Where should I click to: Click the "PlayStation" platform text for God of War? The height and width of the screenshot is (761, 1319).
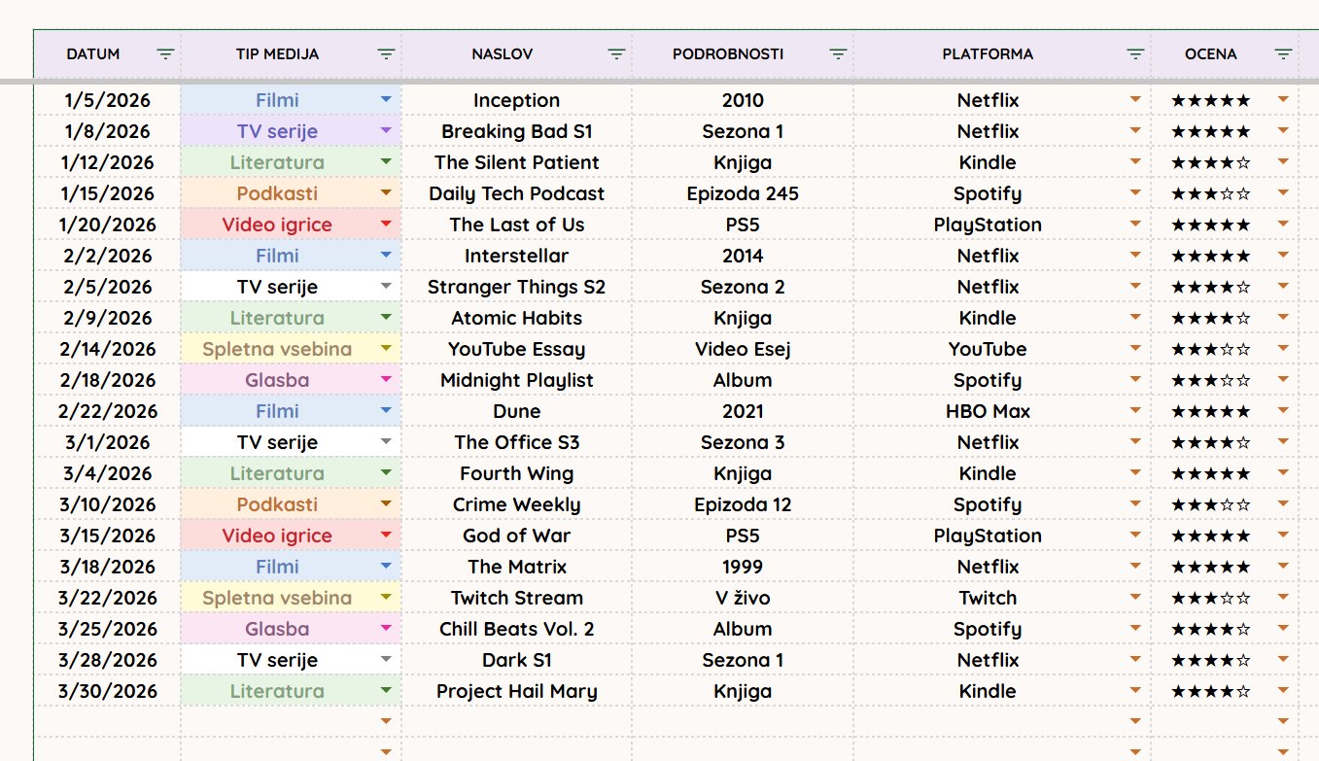(988, 536)
